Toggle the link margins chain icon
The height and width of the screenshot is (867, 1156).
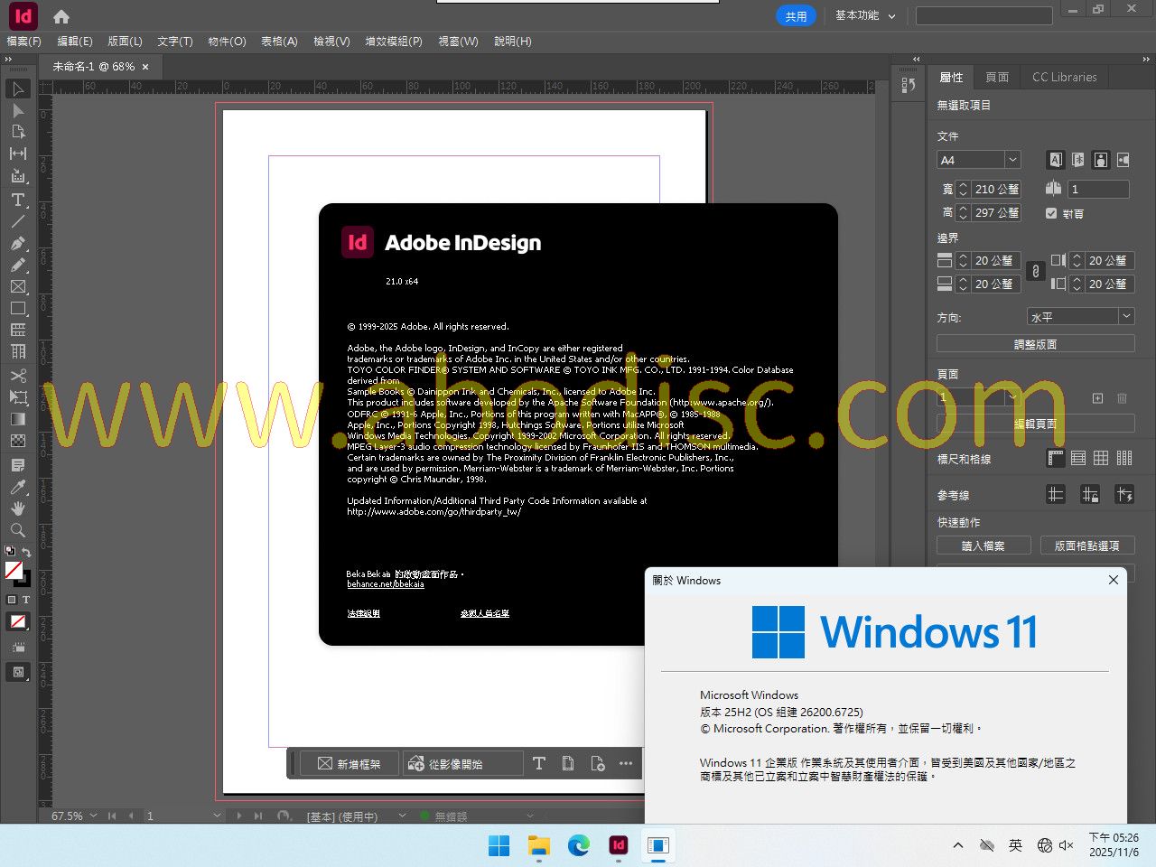pos(1036,272)
